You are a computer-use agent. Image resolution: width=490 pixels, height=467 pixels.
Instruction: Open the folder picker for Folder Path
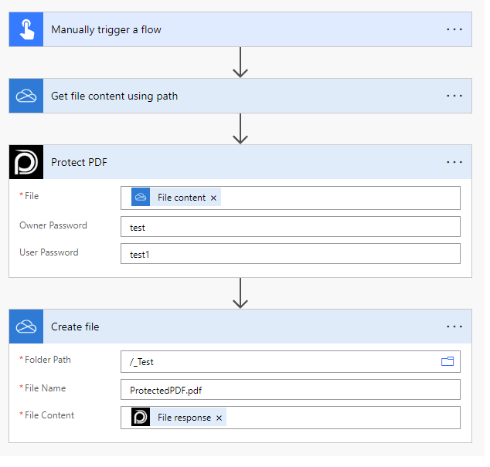pyautogui.click(x=447, y=361)
